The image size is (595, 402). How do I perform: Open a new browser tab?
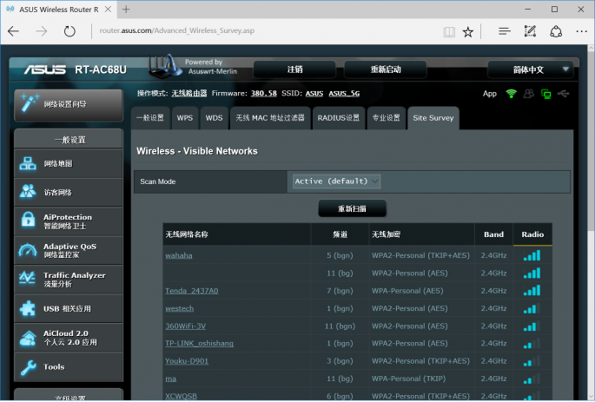point(126,10)
